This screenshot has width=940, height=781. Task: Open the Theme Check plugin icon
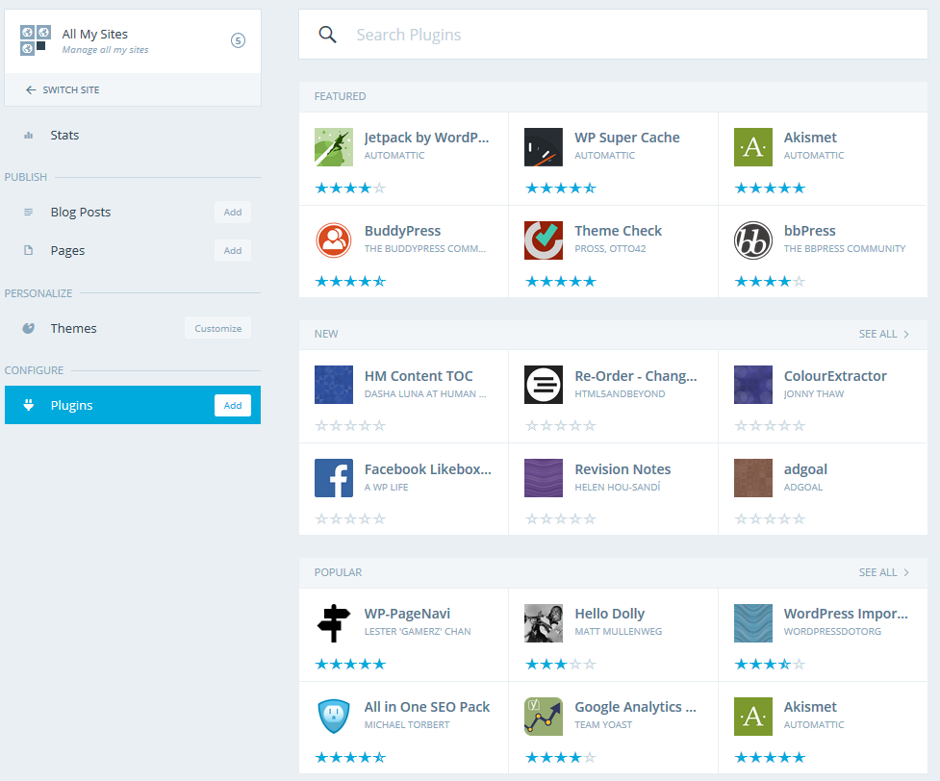click(x=544, y=240)
